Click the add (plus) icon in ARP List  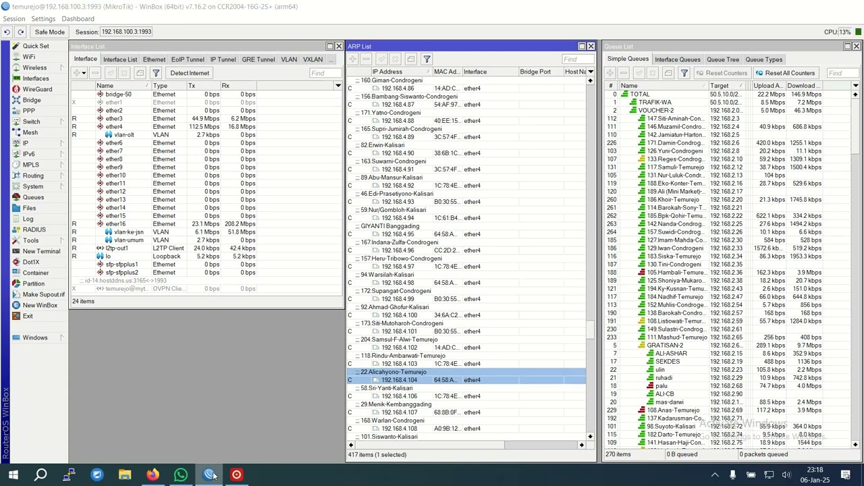[352, 59]
